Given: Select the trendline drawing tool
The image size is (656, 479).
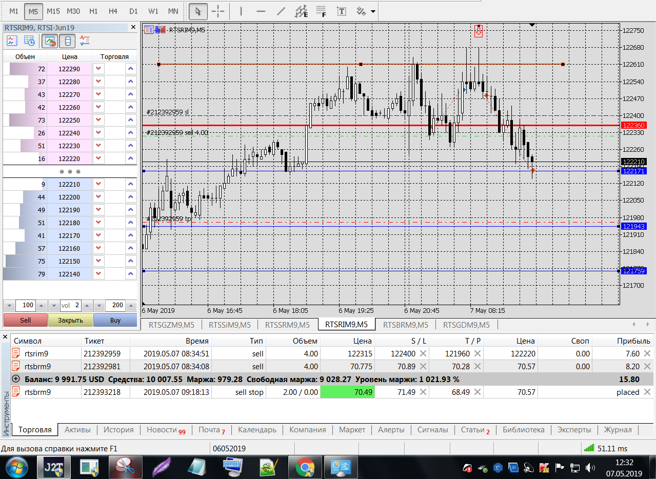Looking at the screenshot, I should (281, 11).
